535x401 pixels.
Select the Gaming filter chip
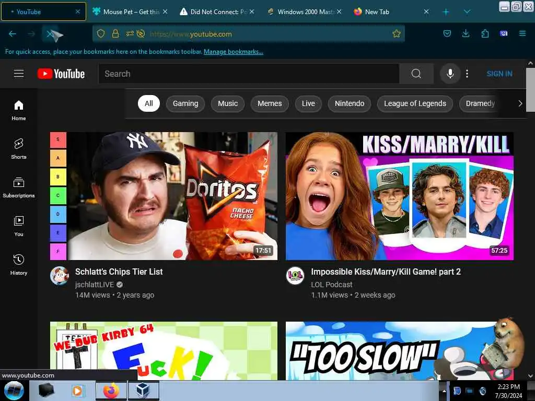(185, 103)
